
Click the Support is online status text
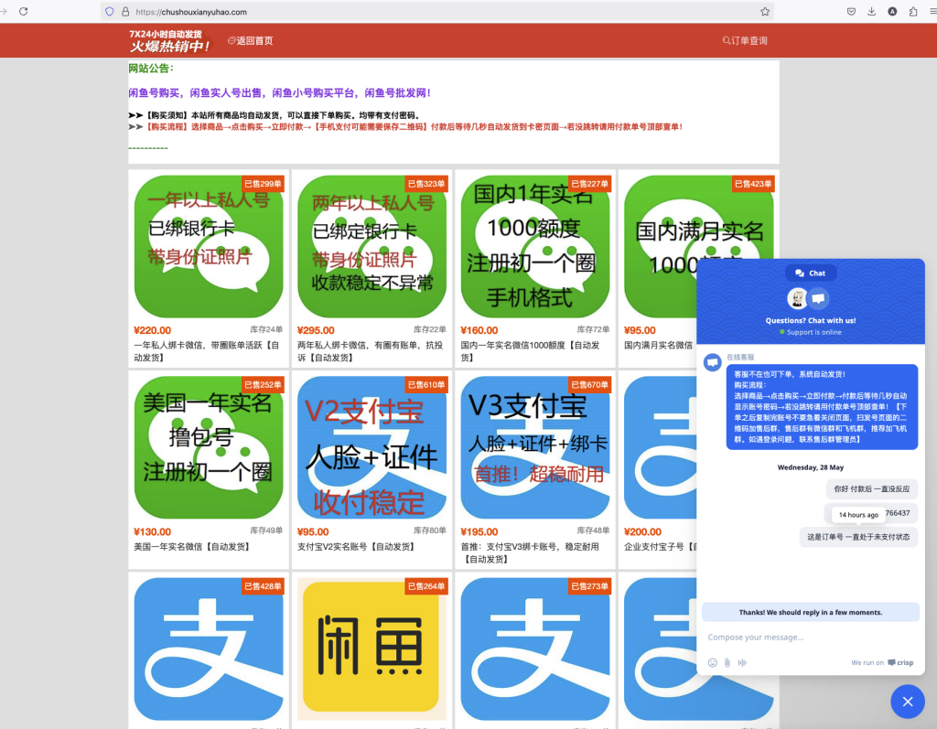(x=813, y=332)
